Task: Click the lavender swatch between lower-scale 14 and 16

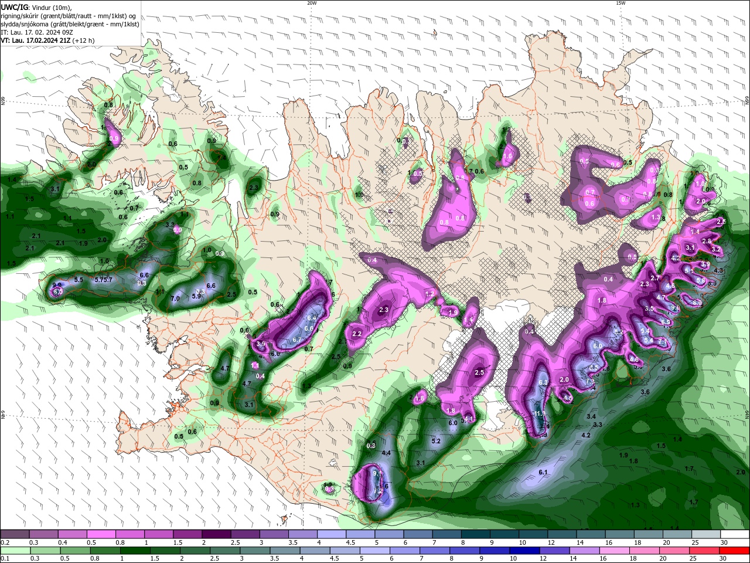Action: [x=585, y=551]
